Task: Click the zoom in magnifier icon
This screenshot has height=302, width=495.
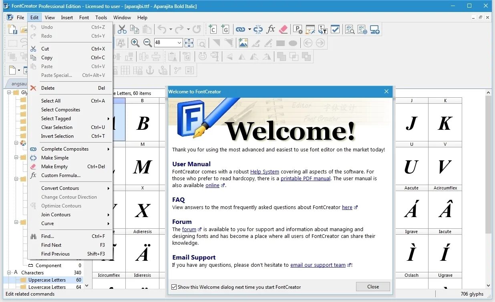Action: point(135,43)
